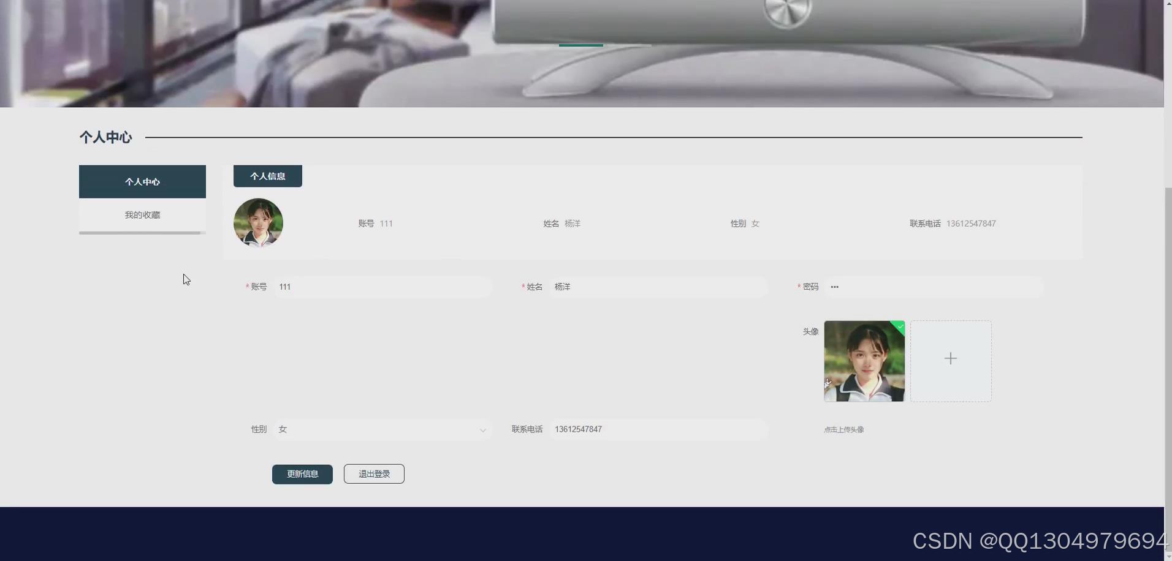This screenshot has height=561, width=1172.
Task: Click inside the 联系电话 phone number field
Action: tap(659, 429)
